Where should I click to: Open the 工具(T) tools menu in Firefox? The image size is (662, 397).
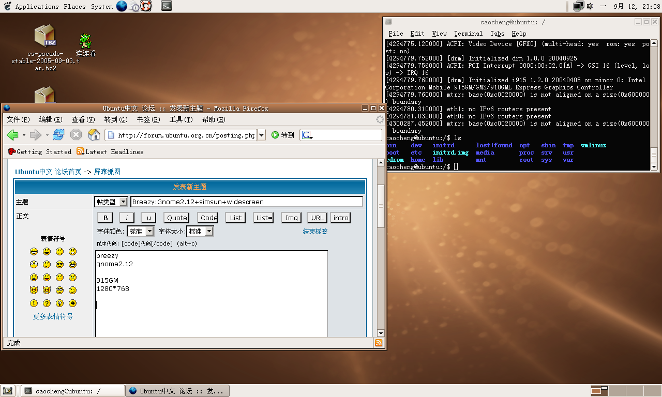tap(181, 119)
